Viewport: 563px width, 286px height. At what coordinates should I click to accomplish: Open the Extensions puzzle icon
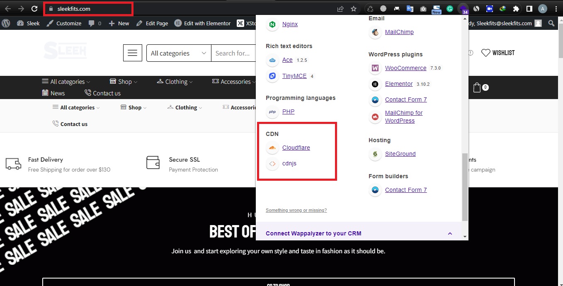coord(516,9)
